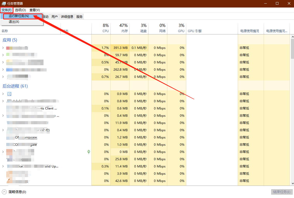Open the 选项(O) menu
The height and width of the screenshot is (198, 294).
click(x=20, y=10)
